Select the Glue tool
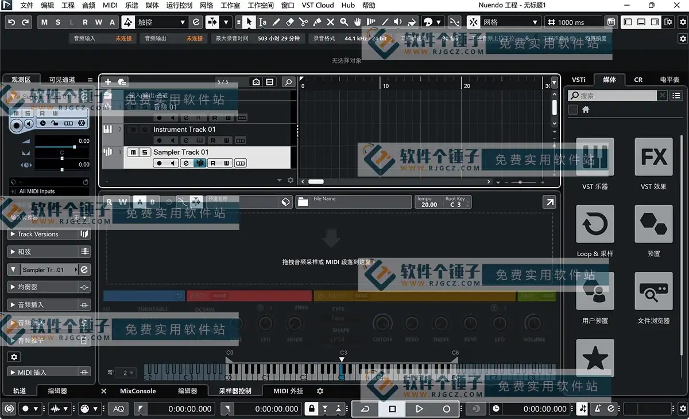The height and width of the screenshot is (419, 689). tap(317, 22)
